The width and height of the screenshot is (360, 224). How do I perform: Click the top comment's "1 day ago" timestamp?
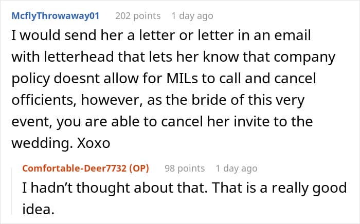[192, 16]
